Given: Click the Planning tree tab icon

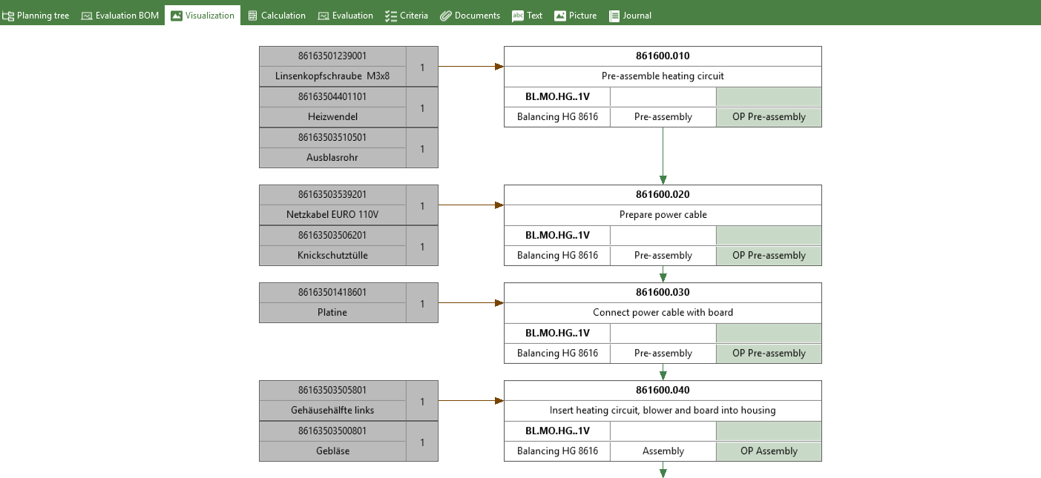Looking at the screenshot, I should [x=8, y=16].
